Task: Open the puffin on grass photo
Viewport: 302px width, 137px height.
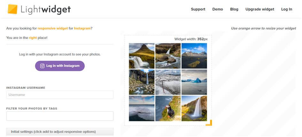Action: pyautogui.click(x=168, y=108)
